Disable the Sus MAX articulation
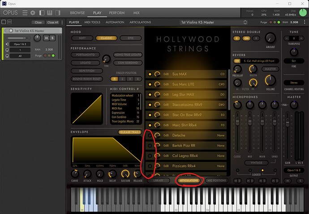The image size is (309, 214). click(150, 74)
